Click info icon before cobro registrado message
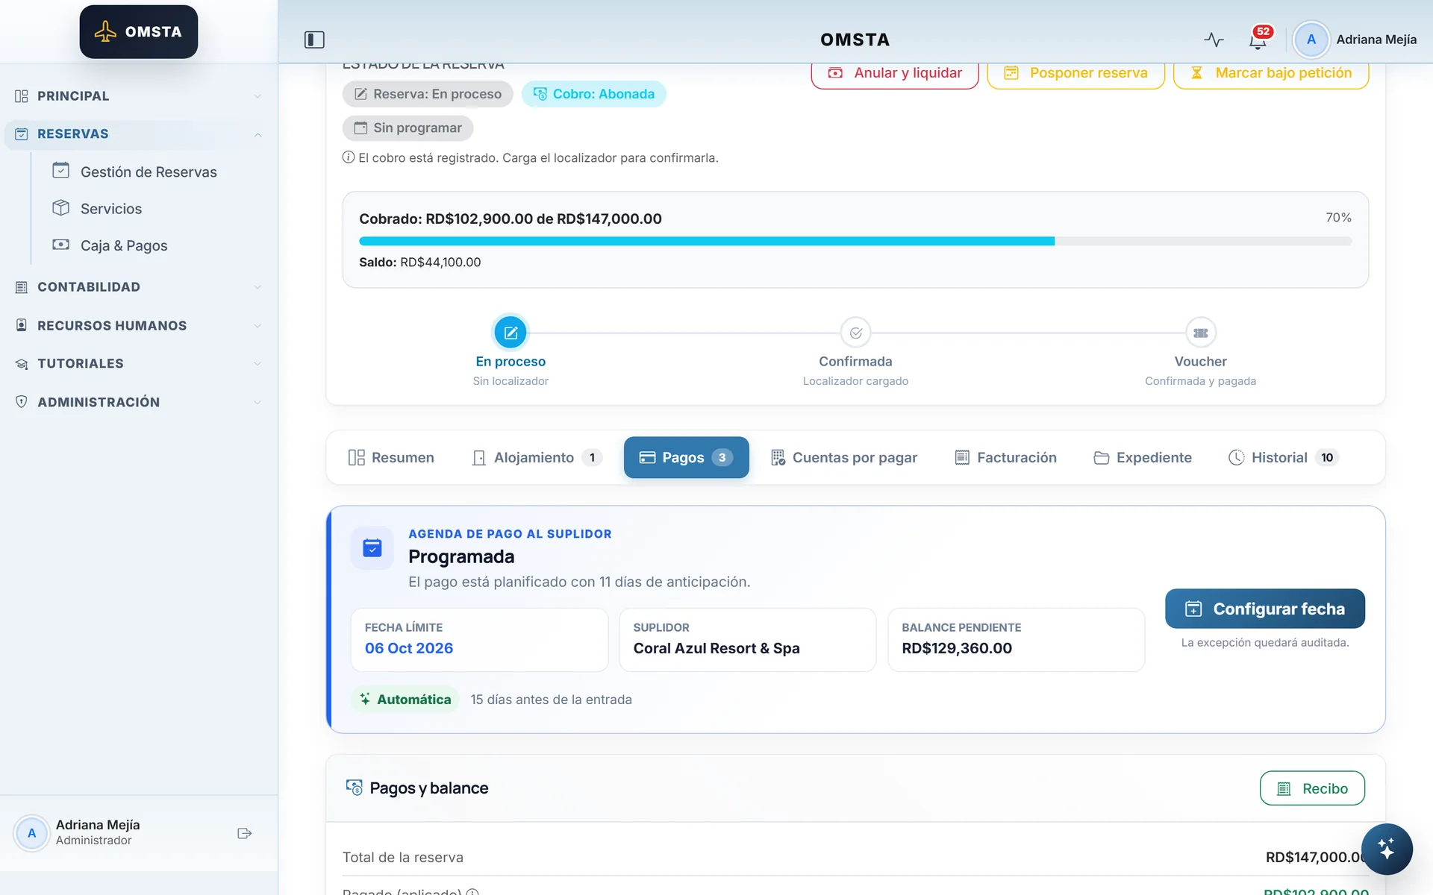The image size is (1433, 895). [x=348, y=157]
